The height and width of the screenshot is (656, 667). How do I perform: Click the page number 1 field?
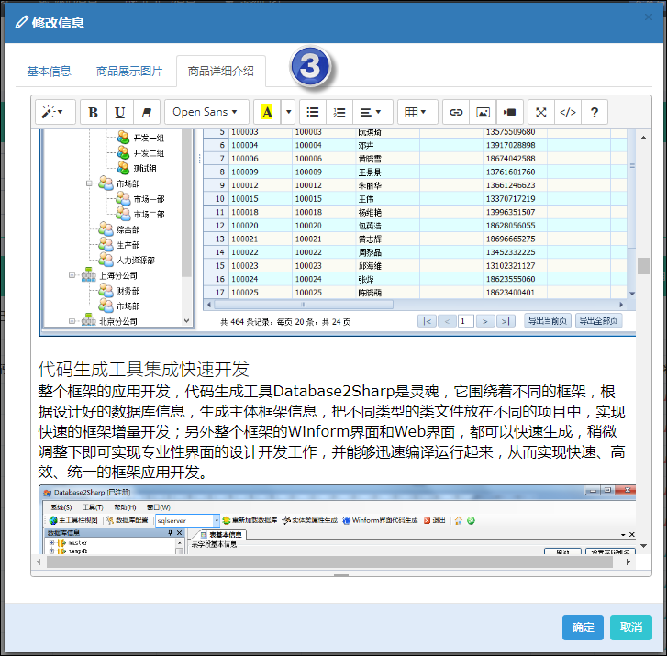(465, 321)
